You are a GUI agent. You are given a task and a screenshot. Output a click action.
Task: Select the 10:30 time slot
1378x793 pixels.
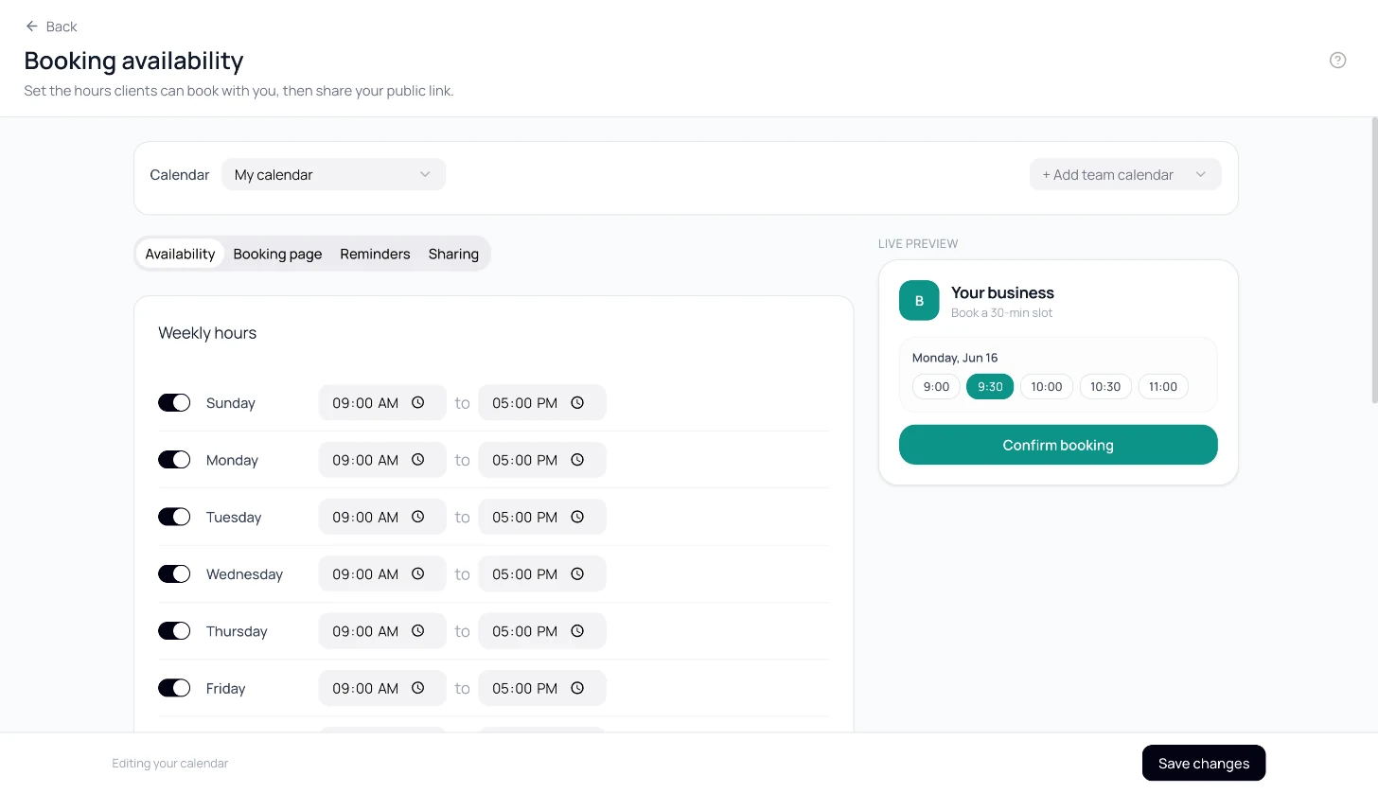(x=1105, y=386)
